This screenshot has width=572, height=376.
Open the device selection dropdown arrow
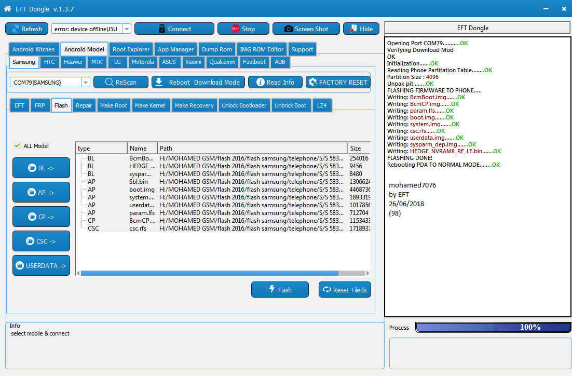[127, 29]
